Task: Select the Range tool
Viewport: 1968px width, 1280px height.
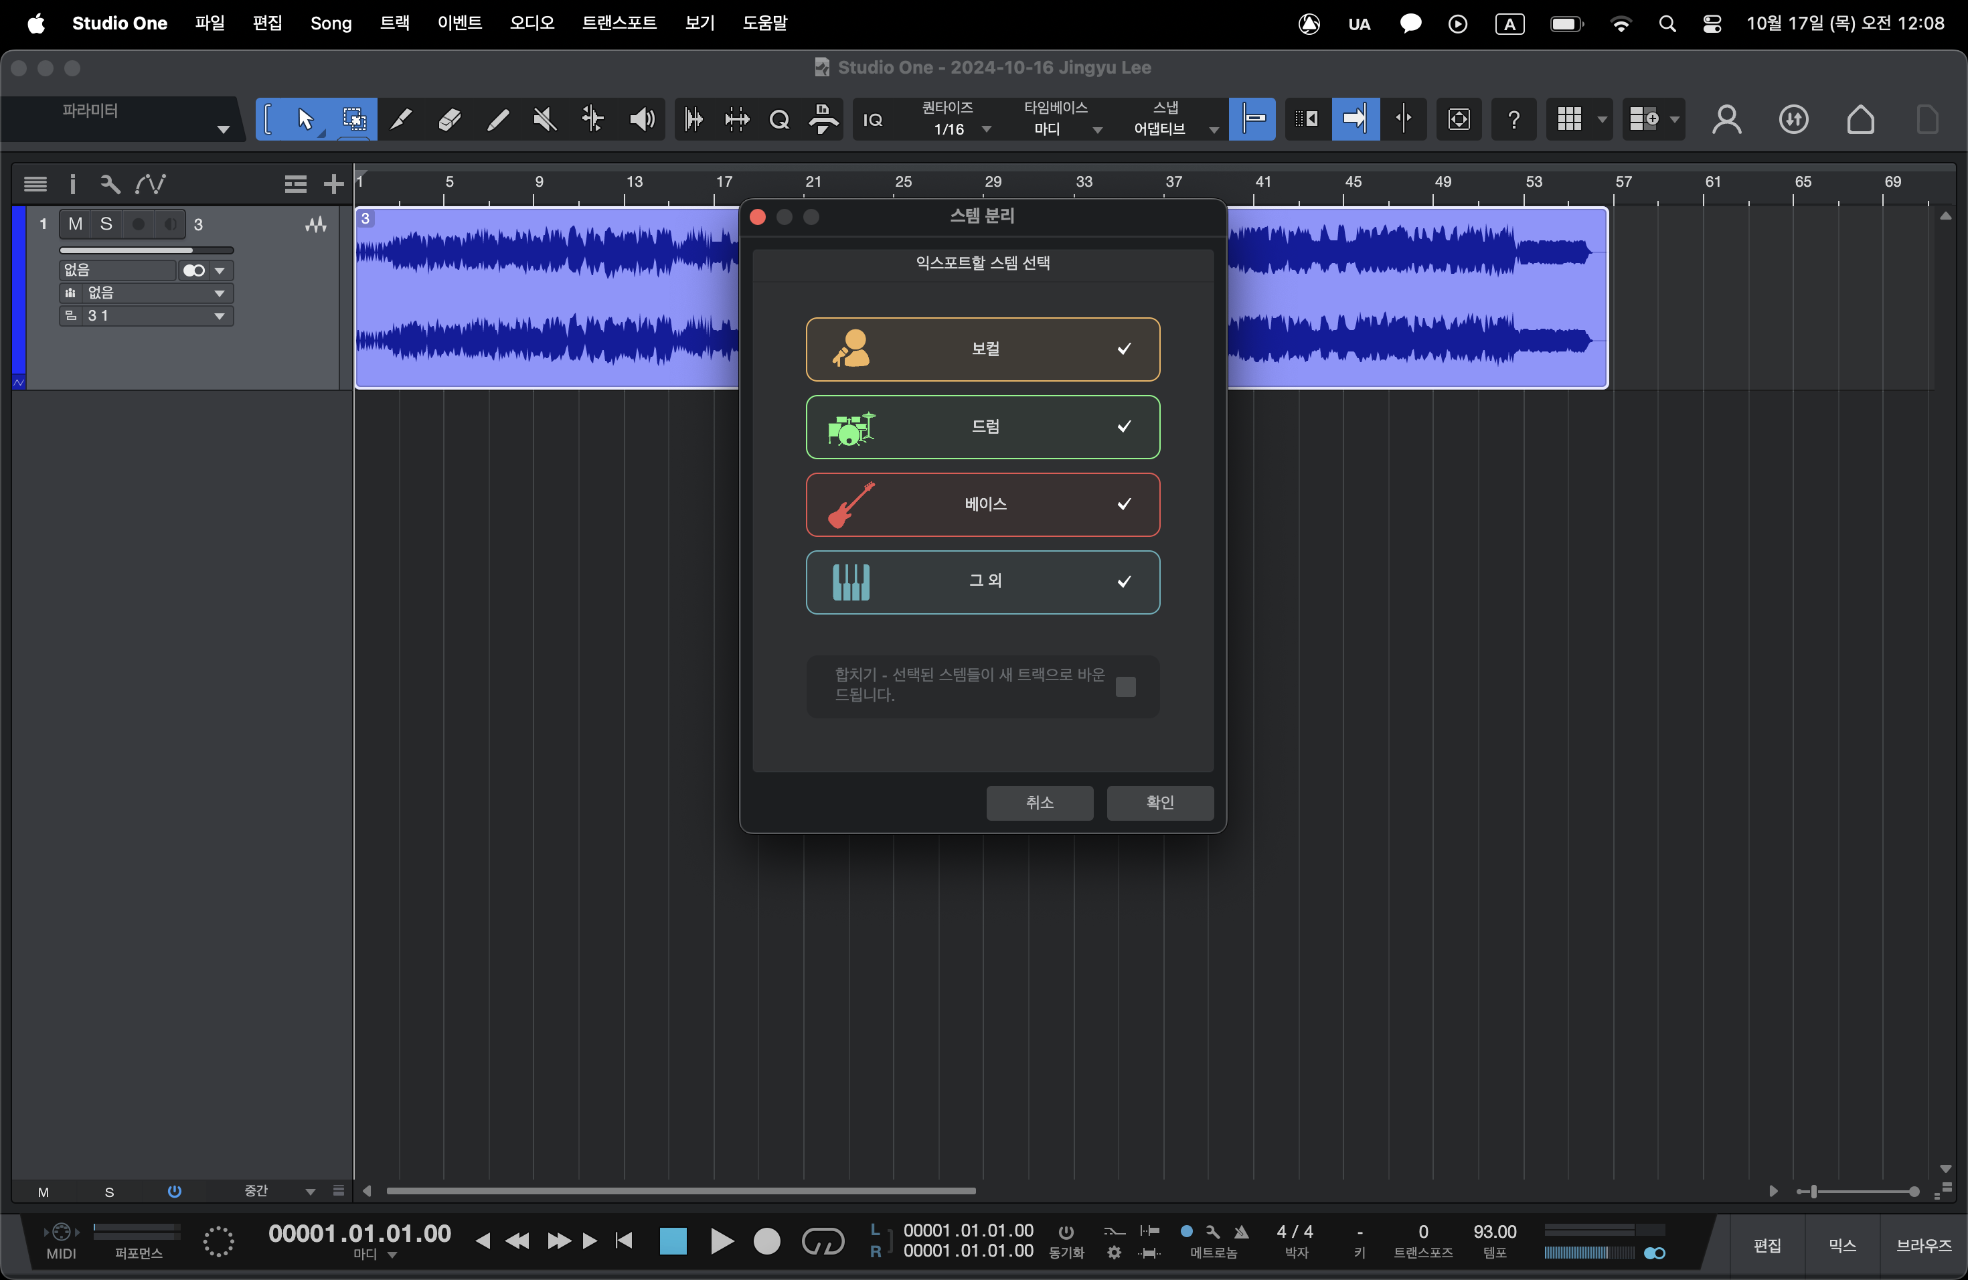Action: (354, 119)
